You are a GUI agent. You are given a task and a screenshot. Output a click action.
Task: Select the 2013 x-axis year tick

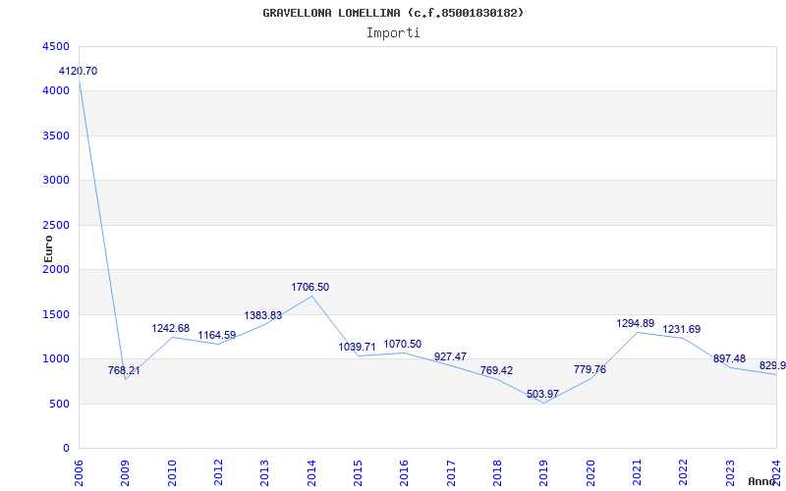click(x=264, y=472)
